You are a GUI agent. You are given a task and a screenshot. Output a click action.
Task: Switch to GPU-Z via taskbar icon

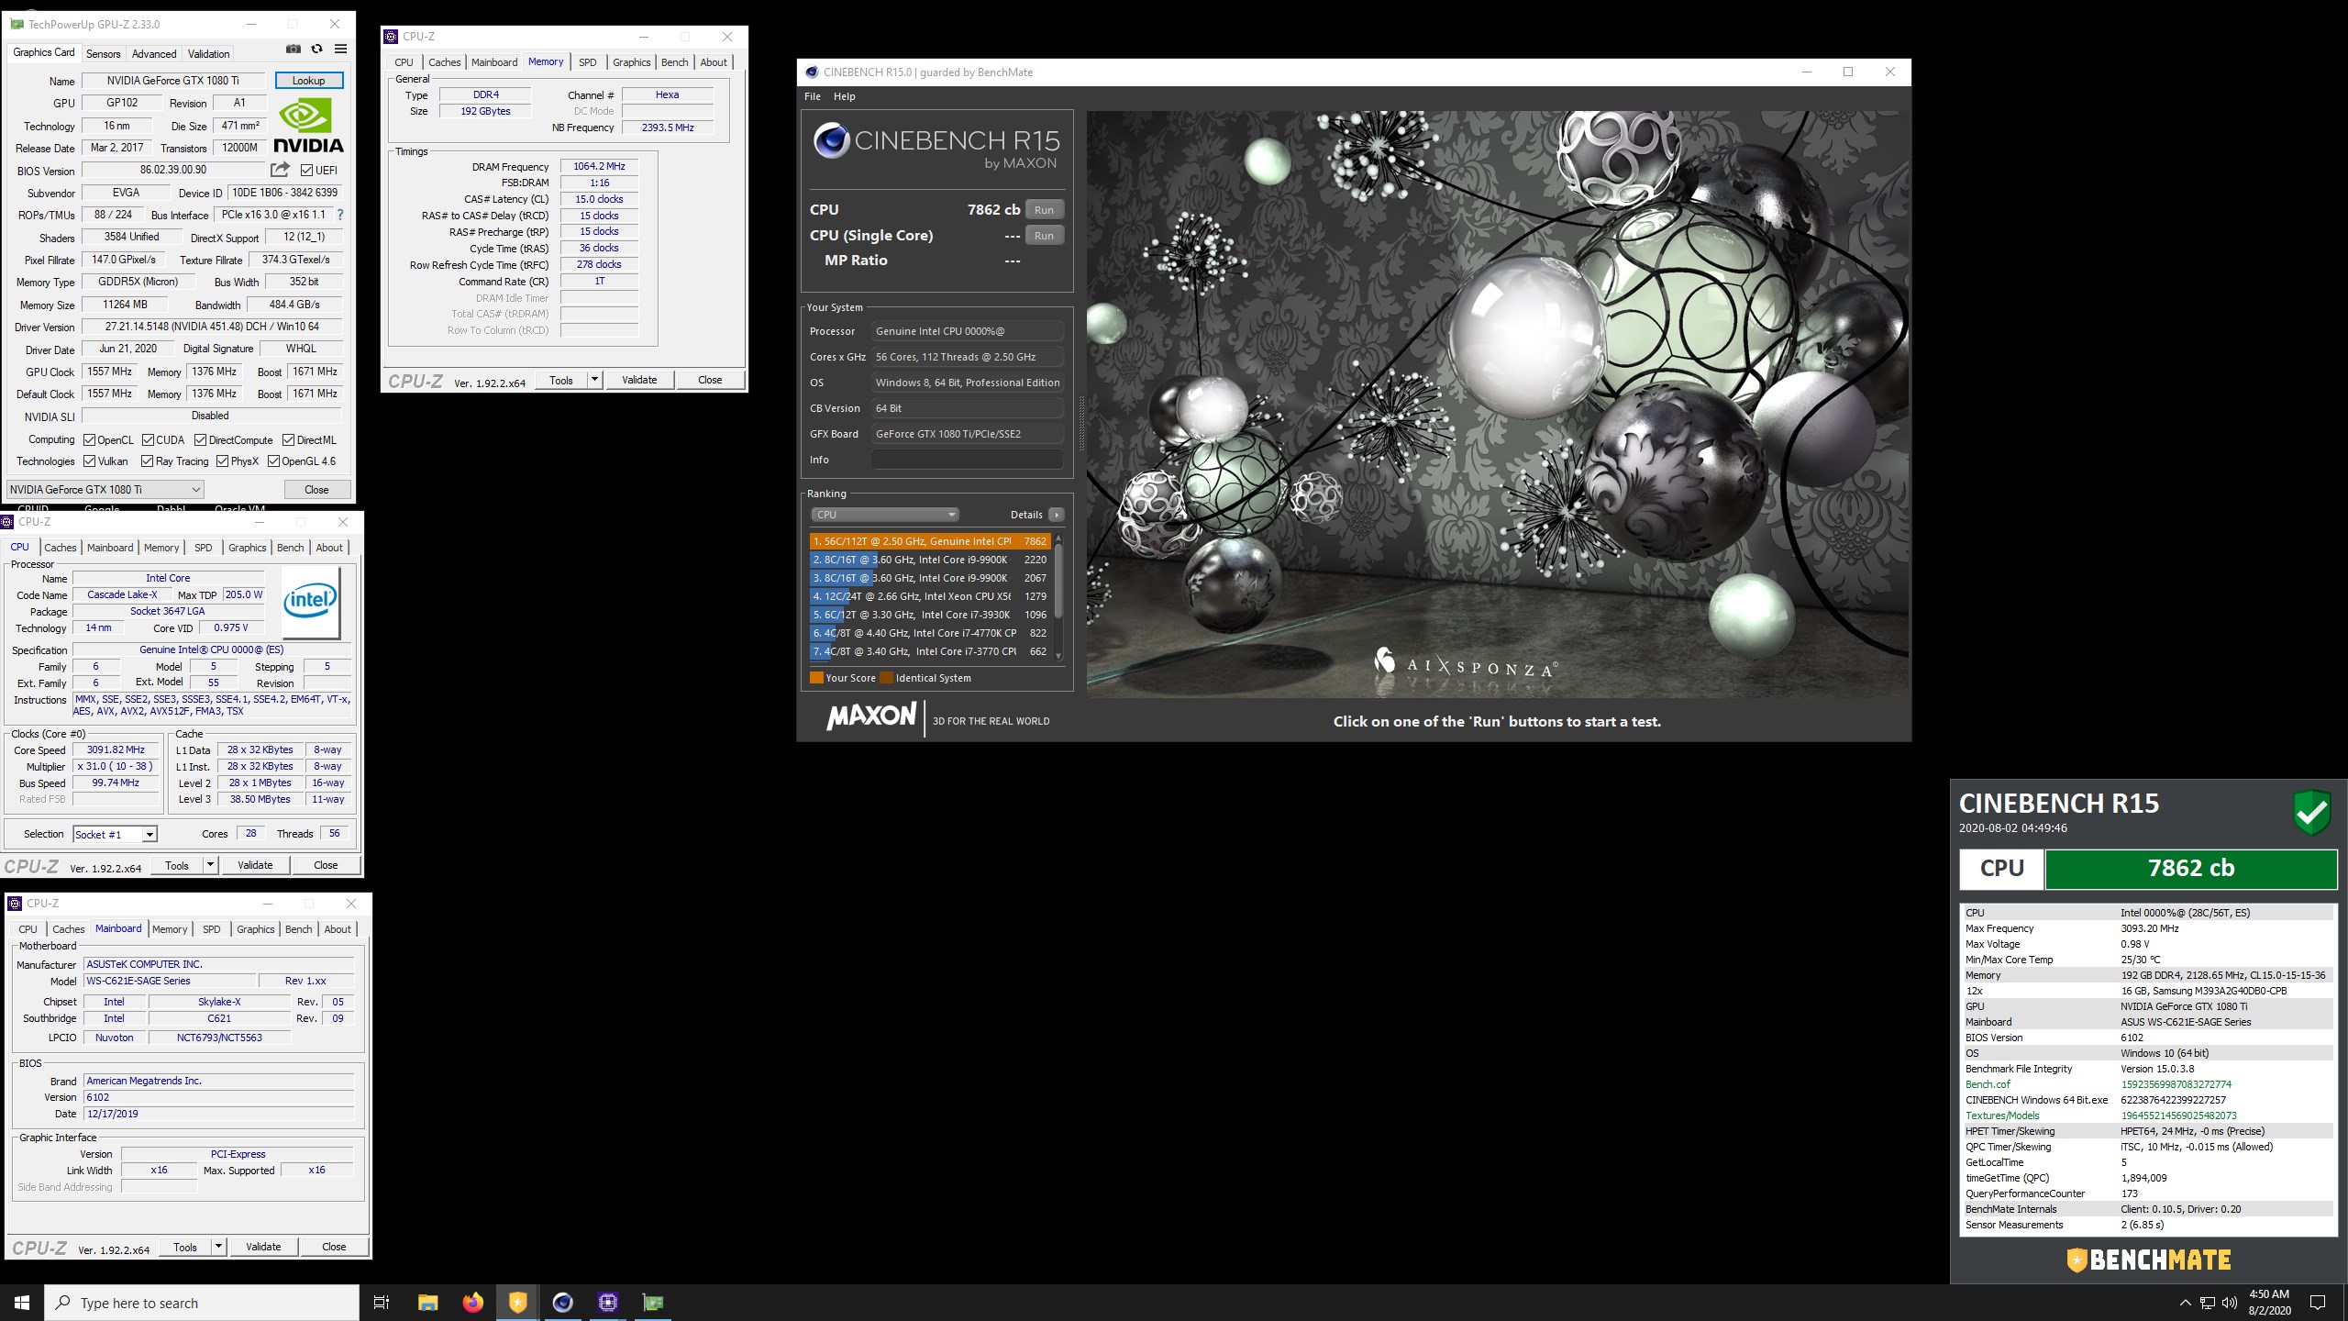pyautogui.click(x=652, y=1303)
